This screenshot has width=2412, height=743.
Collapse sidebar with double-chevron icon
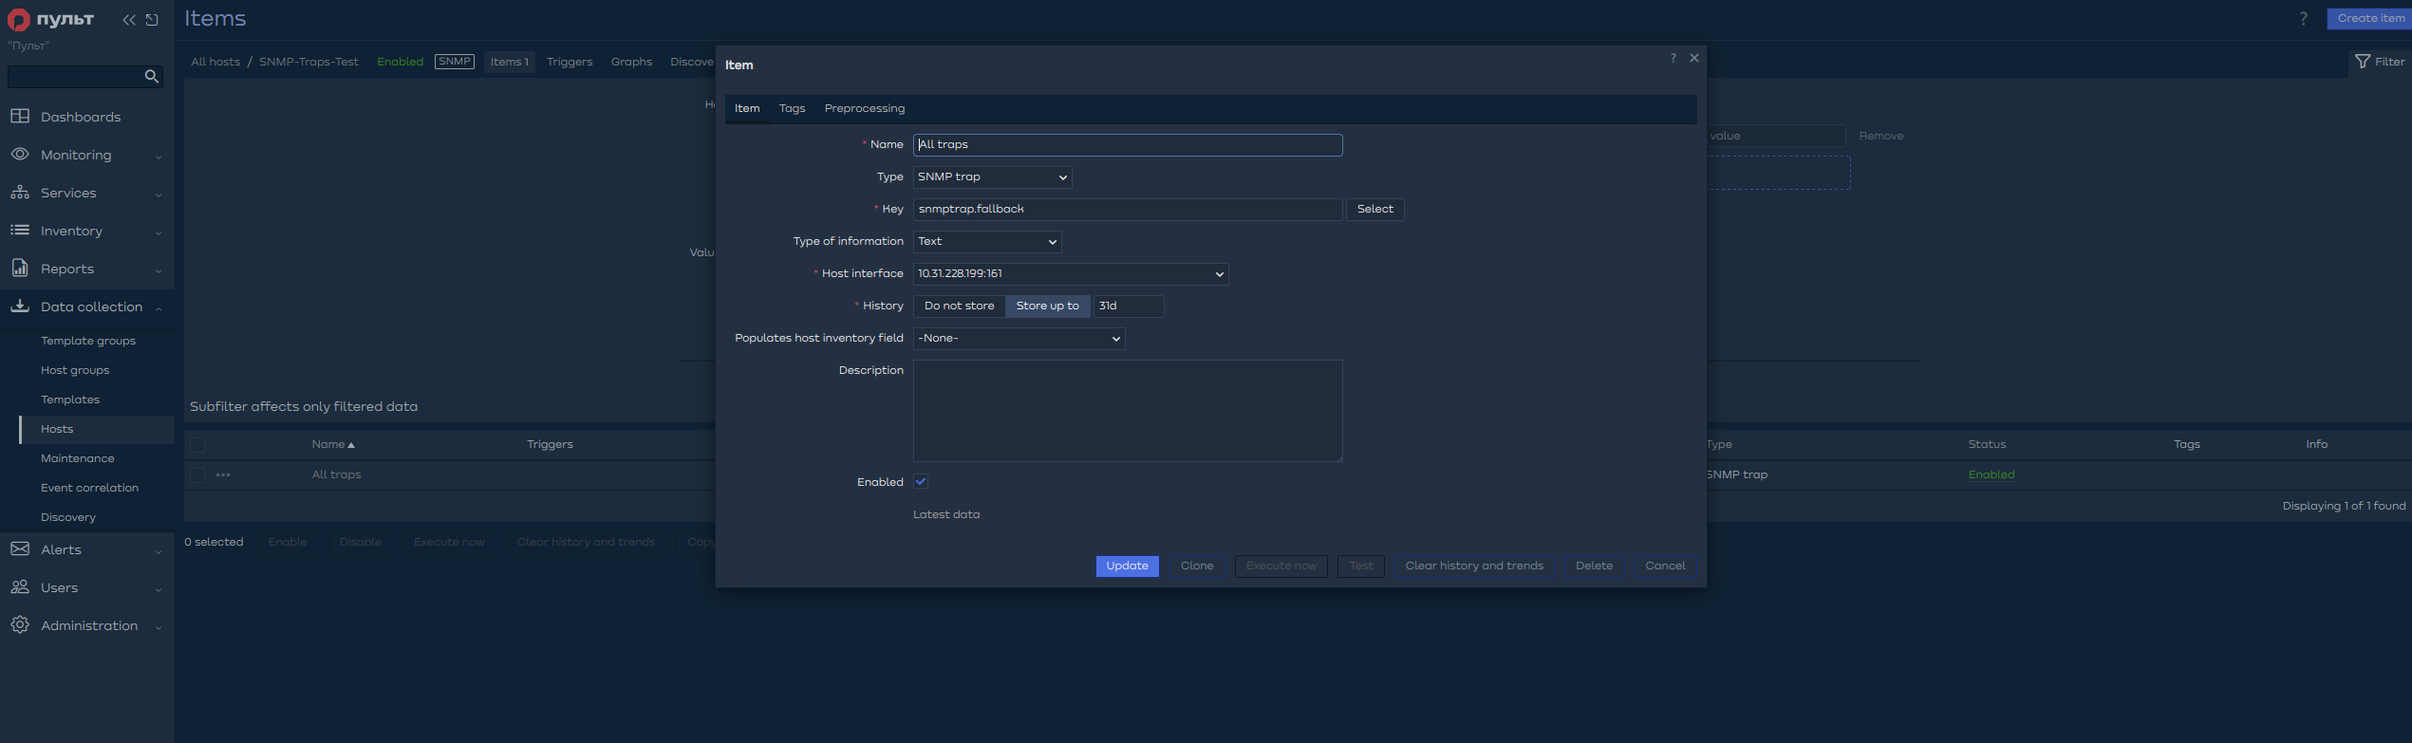[129, 20]
